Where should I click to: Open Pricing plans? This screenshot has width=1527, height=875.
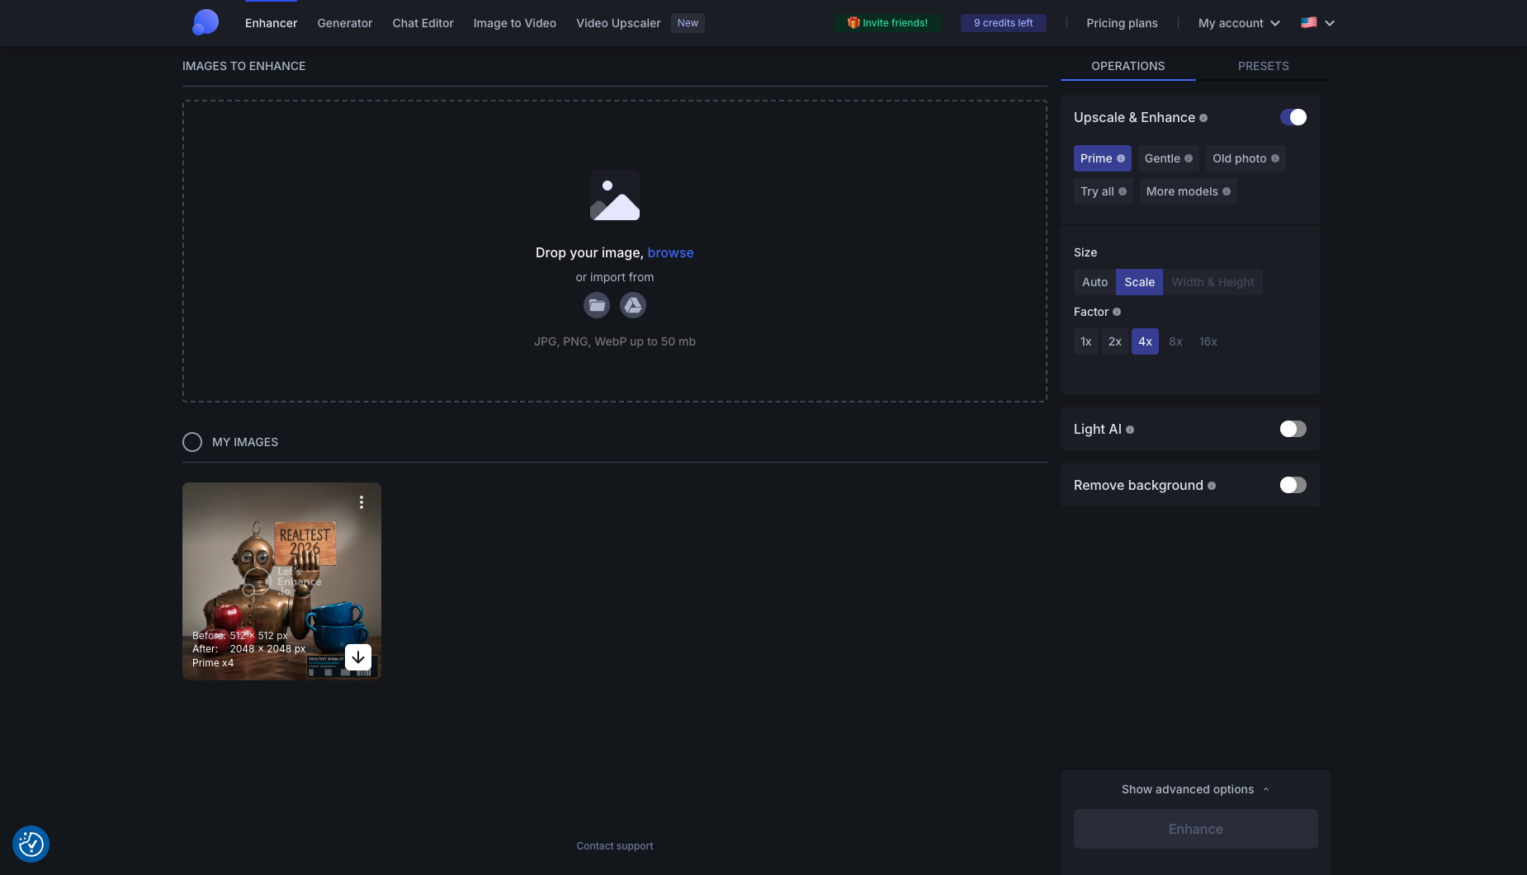coord(1122,23)
